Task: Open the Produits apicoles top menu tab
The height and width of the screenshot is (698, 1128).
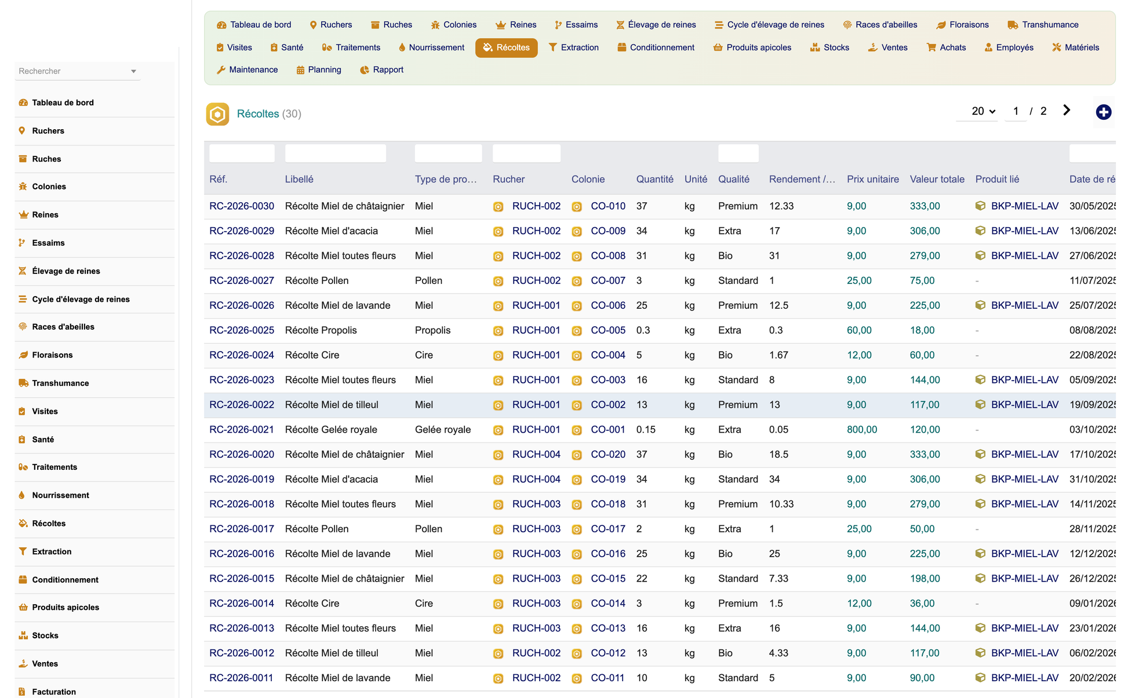Action: (752, 47)
